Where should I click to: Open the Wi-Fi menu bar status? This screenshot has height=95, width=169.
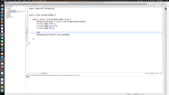[x=146, y=1]
